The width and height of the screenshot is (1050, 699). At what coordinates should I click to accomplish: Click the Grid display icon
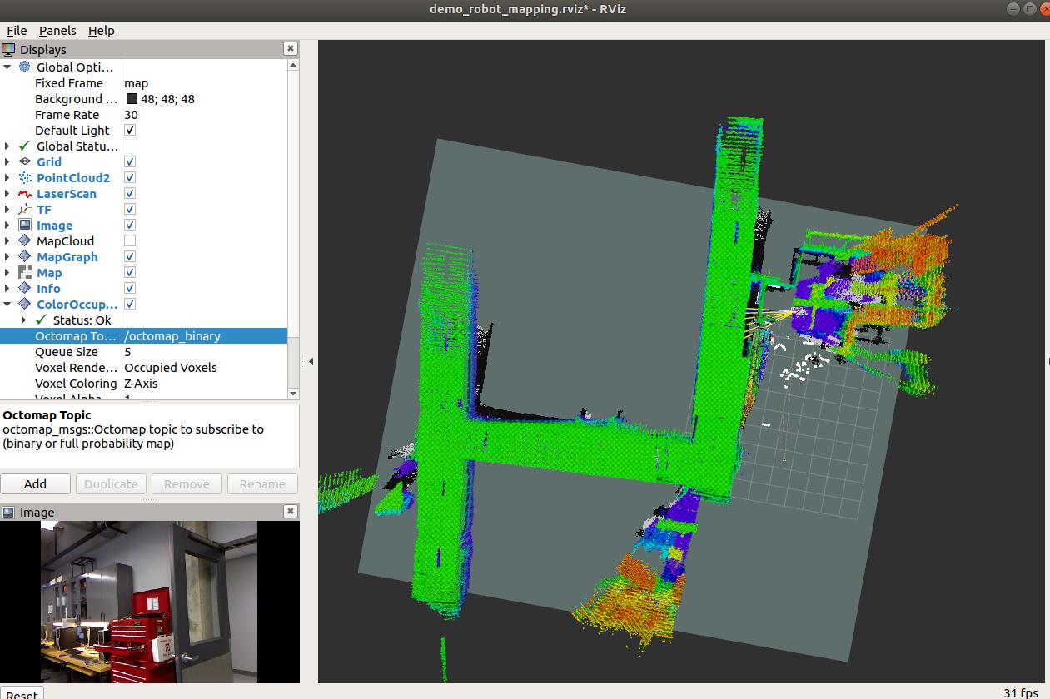tap(25, 162)
